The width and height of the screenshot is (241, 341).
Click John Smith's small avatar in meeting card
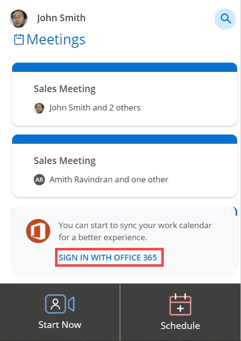(39, 108)
